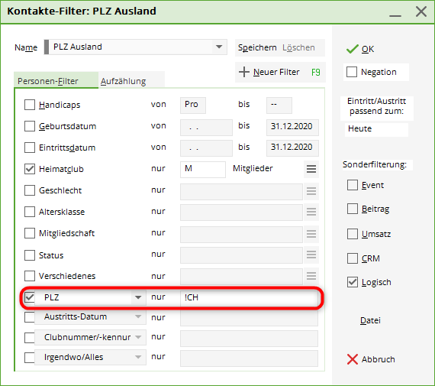
Task: Tick the Handicaps filter checkbox
Action: pyautogui.click(x=30, y=105)
